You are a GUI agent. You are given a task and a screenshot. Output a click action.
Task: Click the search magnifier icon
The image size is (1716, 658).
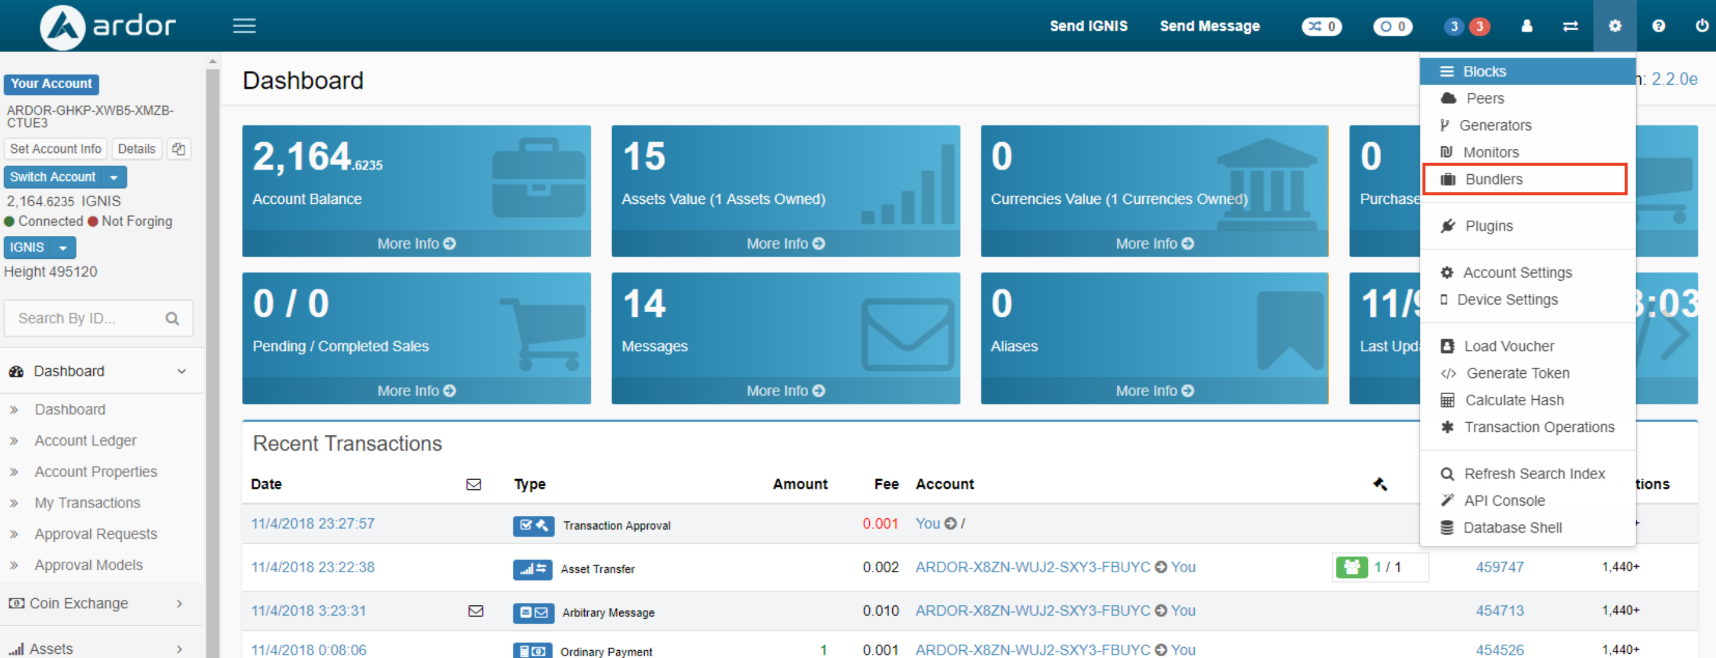[172, 319]
